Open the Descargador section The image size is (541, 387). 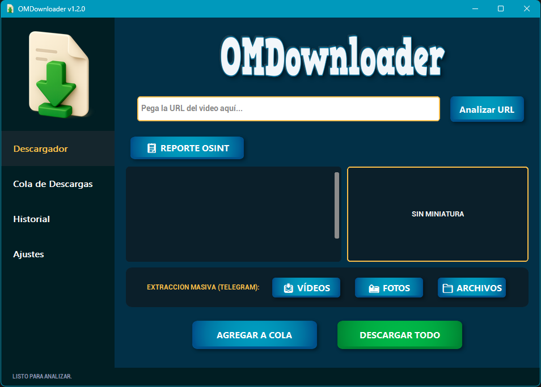[x=58, y=148]
